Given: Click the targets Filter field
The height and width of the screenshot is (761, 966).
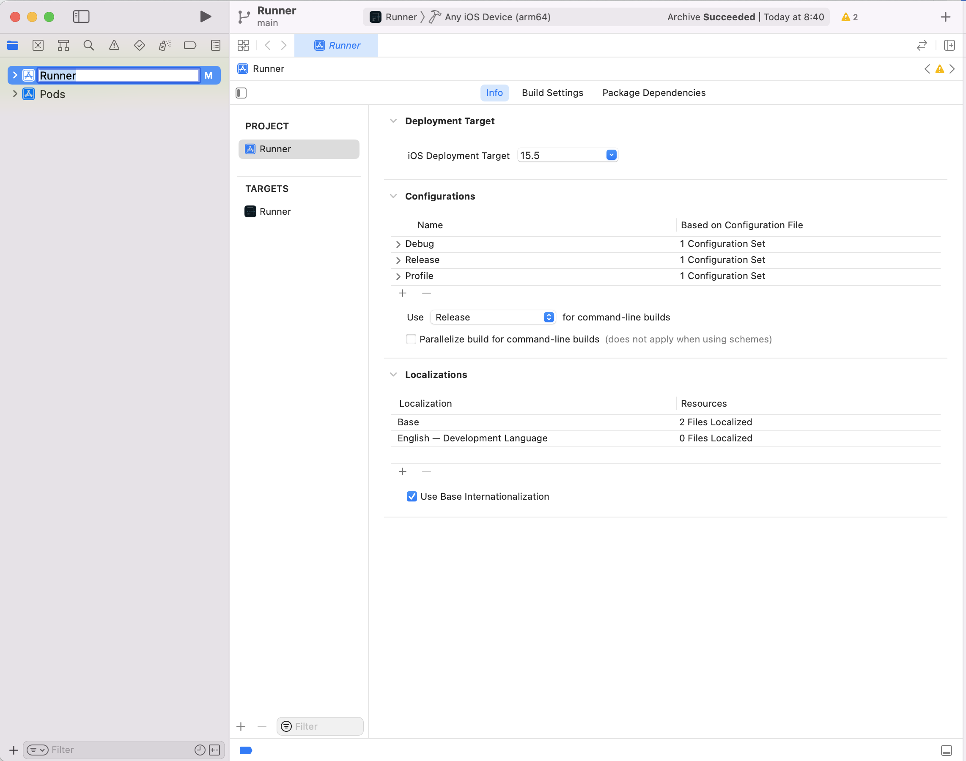Looking at the screenshot, I should 320,726.
